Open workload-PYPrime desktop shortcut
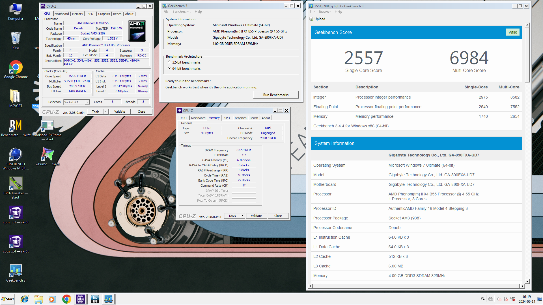543x305 pixels. (x=47, y=130)
